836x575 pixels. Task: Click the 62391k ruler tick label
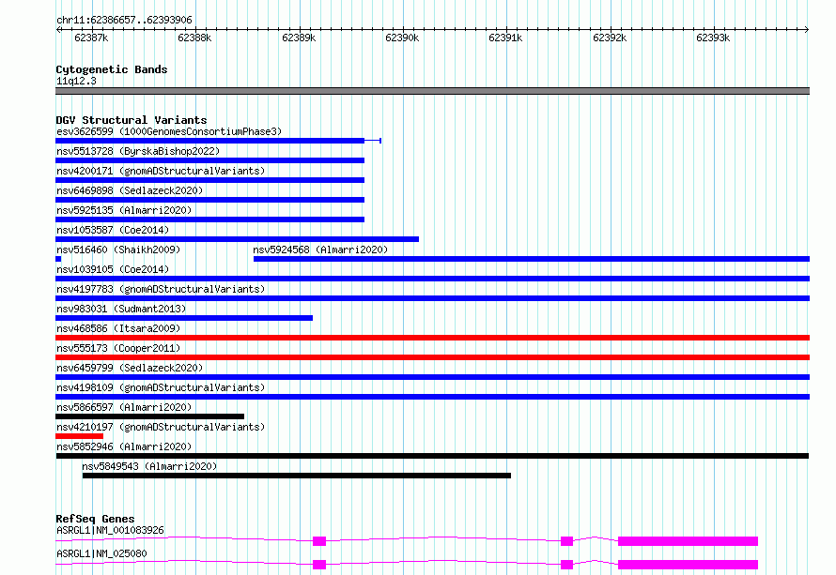pos(505,38)
